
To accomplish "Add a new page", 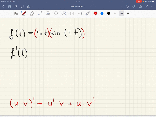I will (140, 6).
